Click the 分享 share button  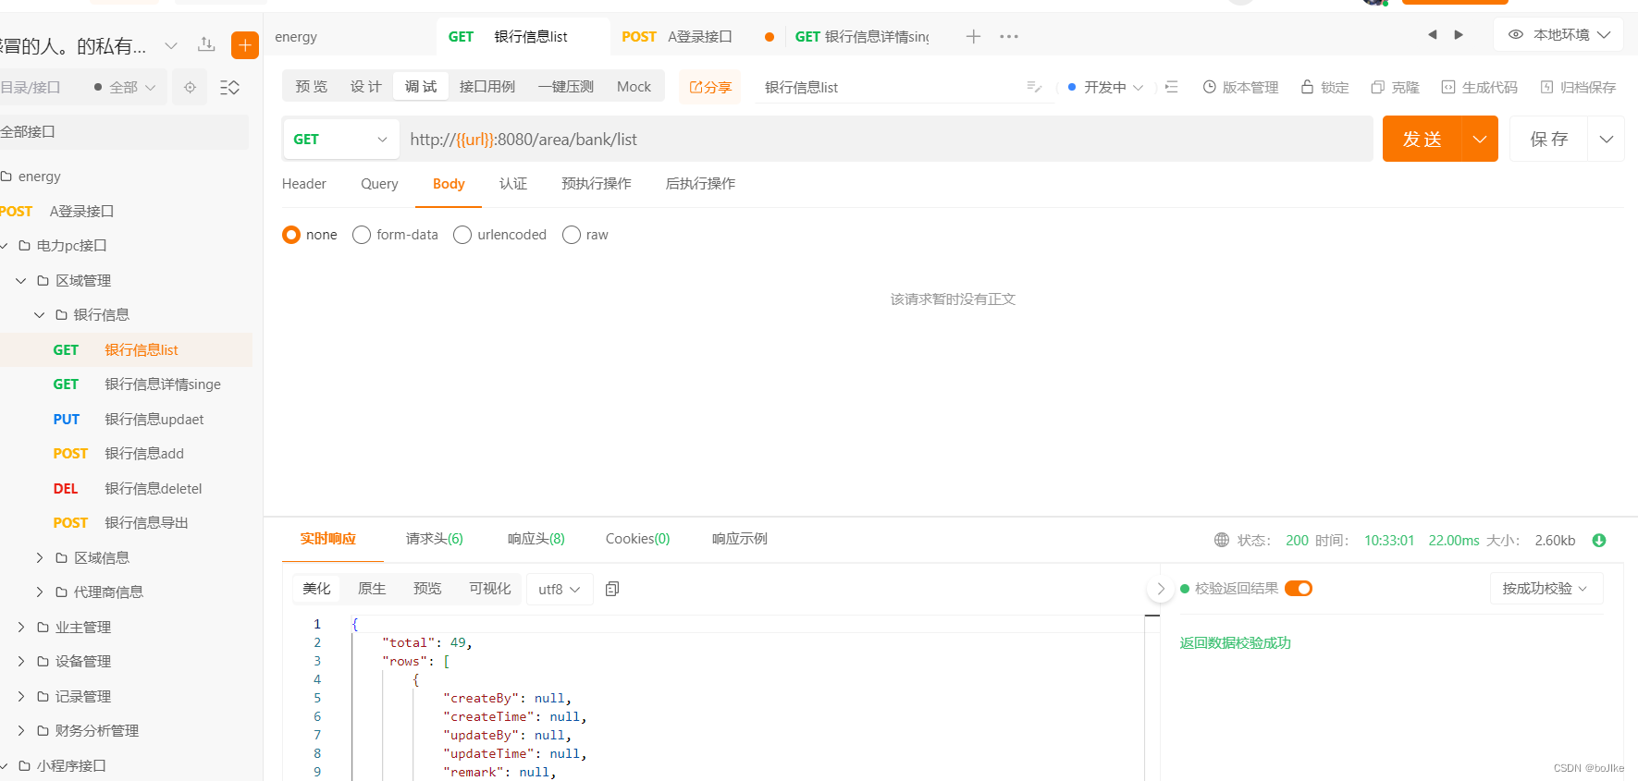[x=710, y=87]
